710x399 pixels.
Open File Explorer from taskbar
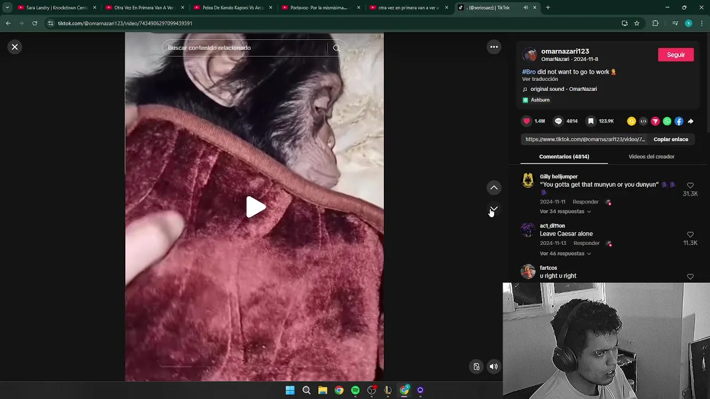(323, 390)
